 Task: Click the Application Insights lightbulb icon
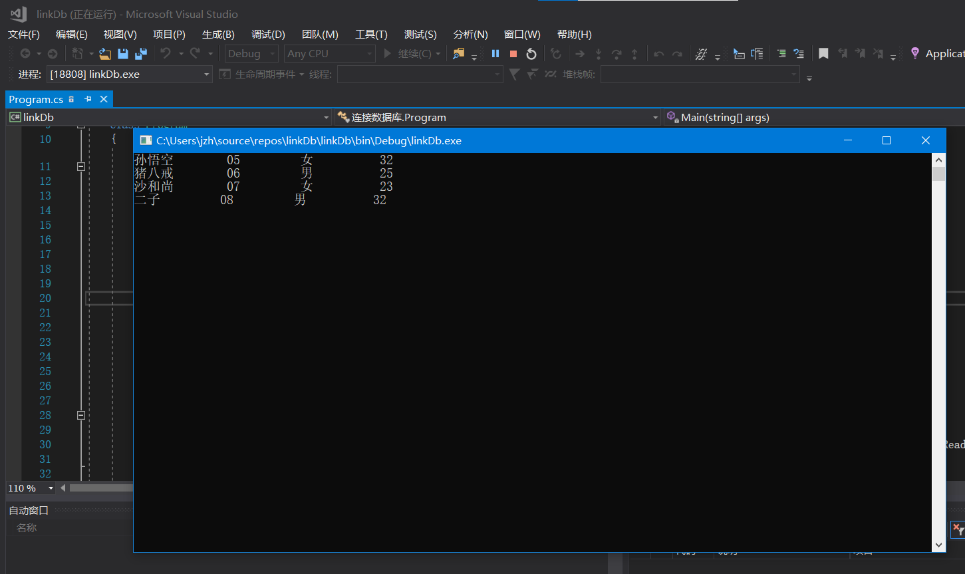(x=915, y=54)
